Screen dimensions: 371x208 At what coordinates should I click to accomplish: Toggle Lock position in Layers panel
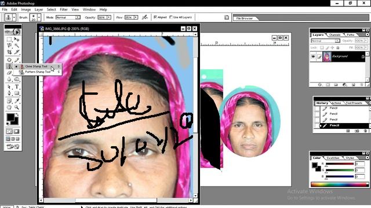point(332,47)
